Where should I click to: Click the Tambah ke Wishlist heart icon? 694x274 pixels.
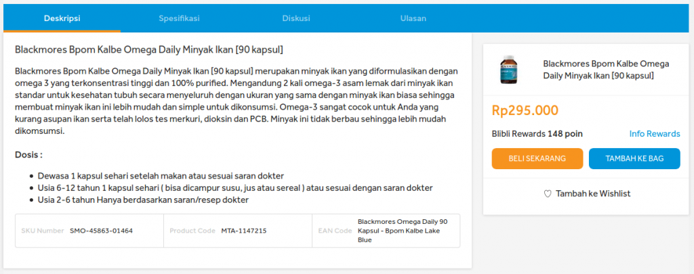(548, 193)
